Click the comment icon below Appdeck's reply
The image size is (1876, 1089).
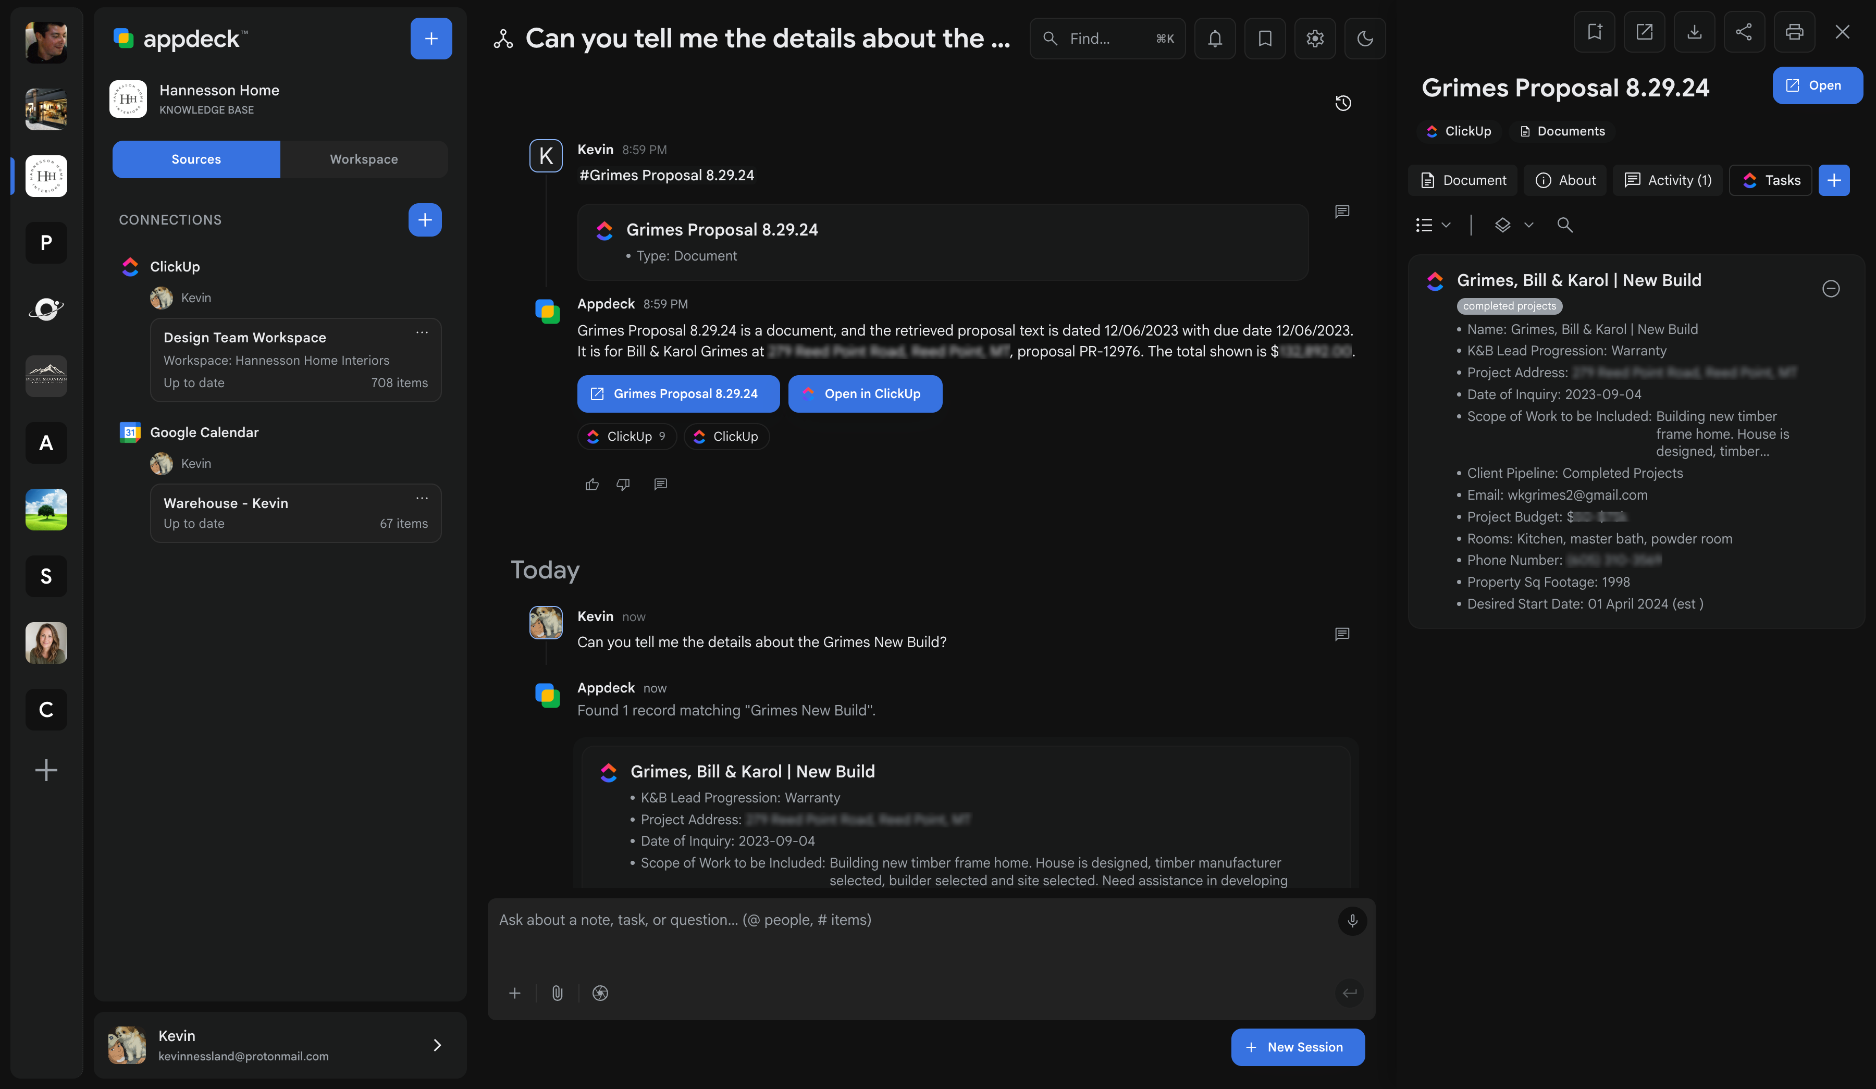point(660,485)
